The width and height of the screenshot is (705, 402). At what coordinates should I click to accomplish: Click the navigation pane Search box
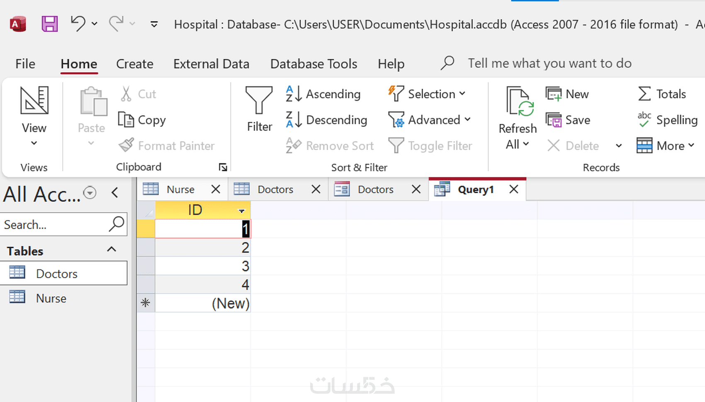pos(55,225)
